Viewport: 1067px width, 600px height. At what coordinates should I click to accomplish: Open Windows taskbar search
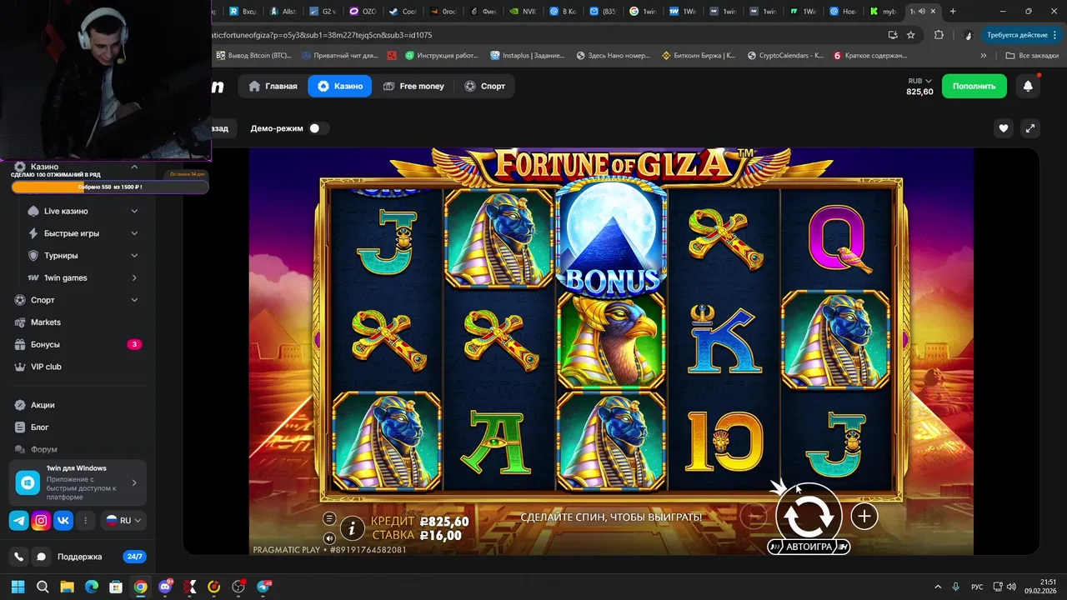43,587
